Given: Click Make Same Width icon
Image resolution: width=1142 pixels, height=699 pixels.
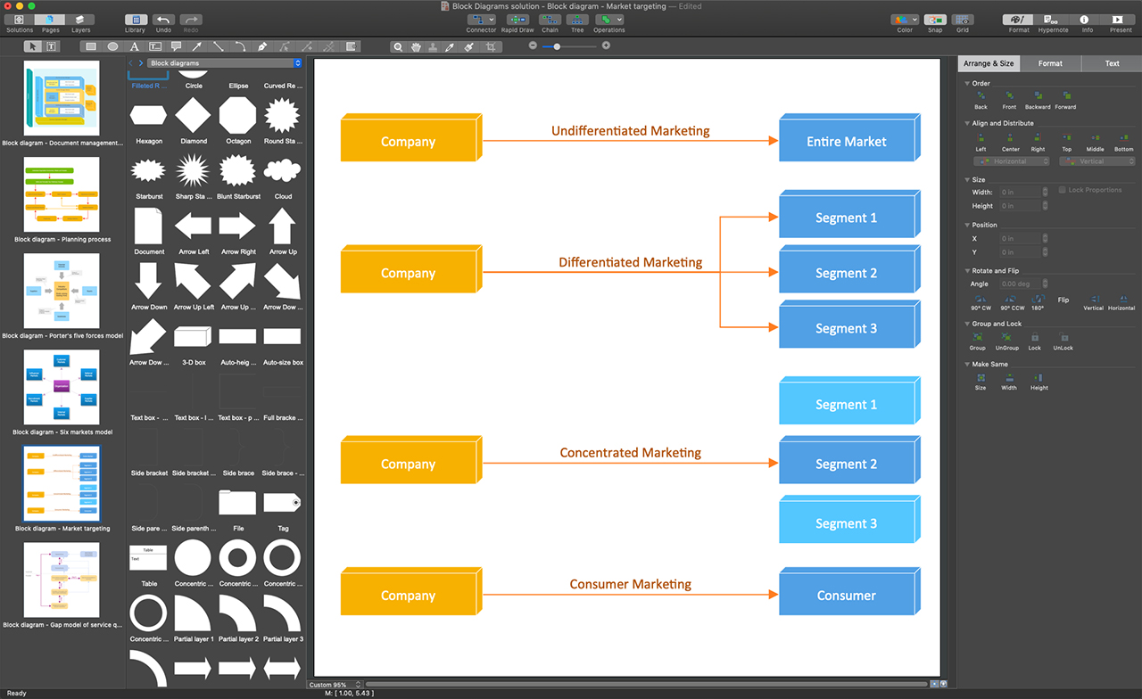Looking at the screenshot, I should click(1009, 377).
